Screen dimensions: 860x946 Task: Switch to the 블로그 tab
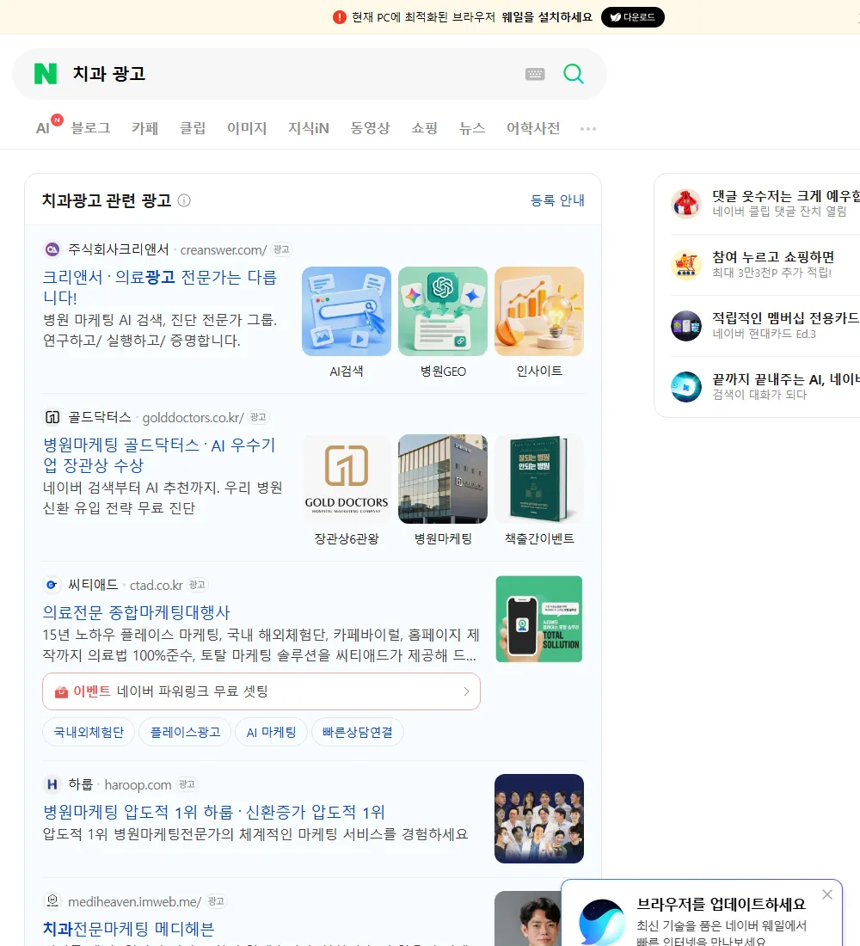pos(90,128)
